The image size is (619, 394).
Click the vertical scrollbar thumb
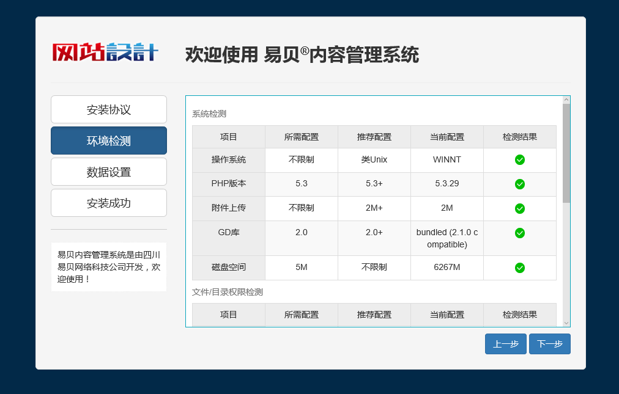[566, 153]
